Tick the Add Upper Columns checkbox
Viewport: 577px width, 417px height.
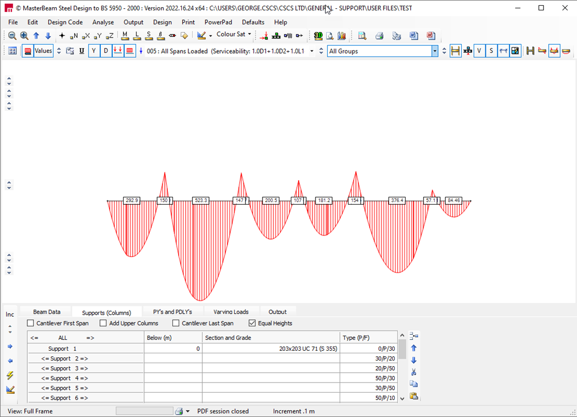pos(103,323)
